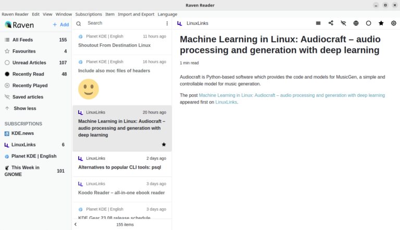The width and height of the screenshot is (400, 230).
Task: Open Subscriptions menu
Action: 89,14
